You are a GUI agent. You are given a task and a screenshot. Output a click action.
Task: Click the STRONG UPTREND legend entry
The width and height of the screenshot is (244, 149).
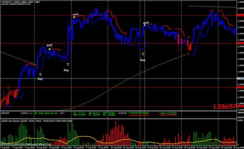pos(138,113)
